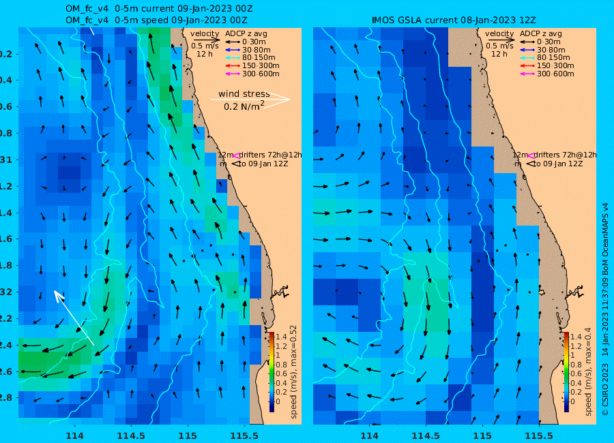Click the right panel speed color bar
614x443 pixels.
[566, 372]
